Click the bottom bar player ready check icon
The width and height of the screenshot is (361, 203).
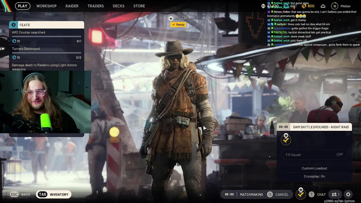[x=301, y=194]
